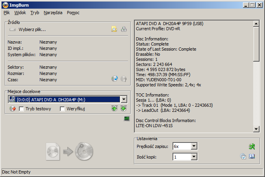The height and width of the screenshot is (177, 265).
Task: Click the MID: YUDEN000-T01-00 line
Action: pos(159,80)
